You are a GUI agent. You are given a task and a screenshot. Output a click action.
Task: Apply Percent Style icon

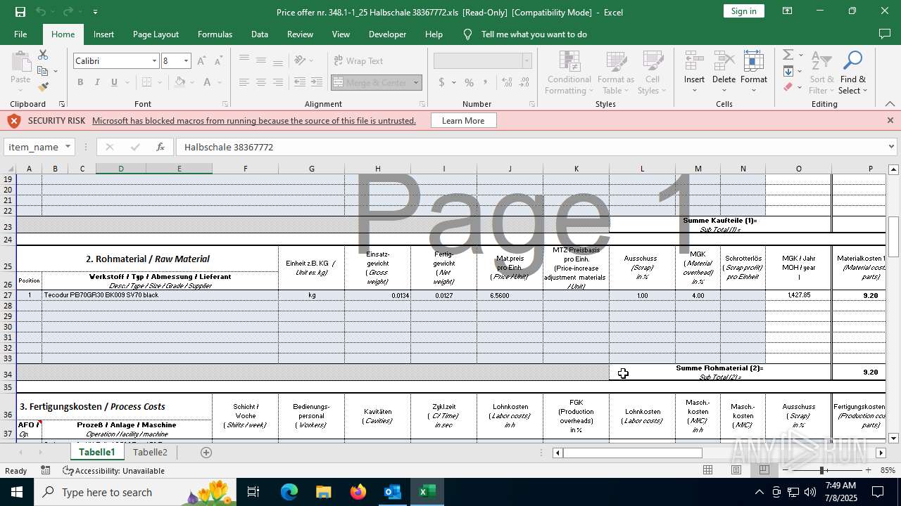point(469,82)
